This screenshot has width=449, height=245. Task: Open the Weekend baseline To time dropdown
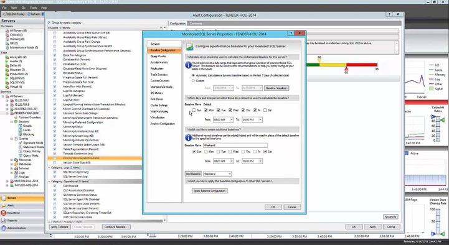(x=260, y=161)
